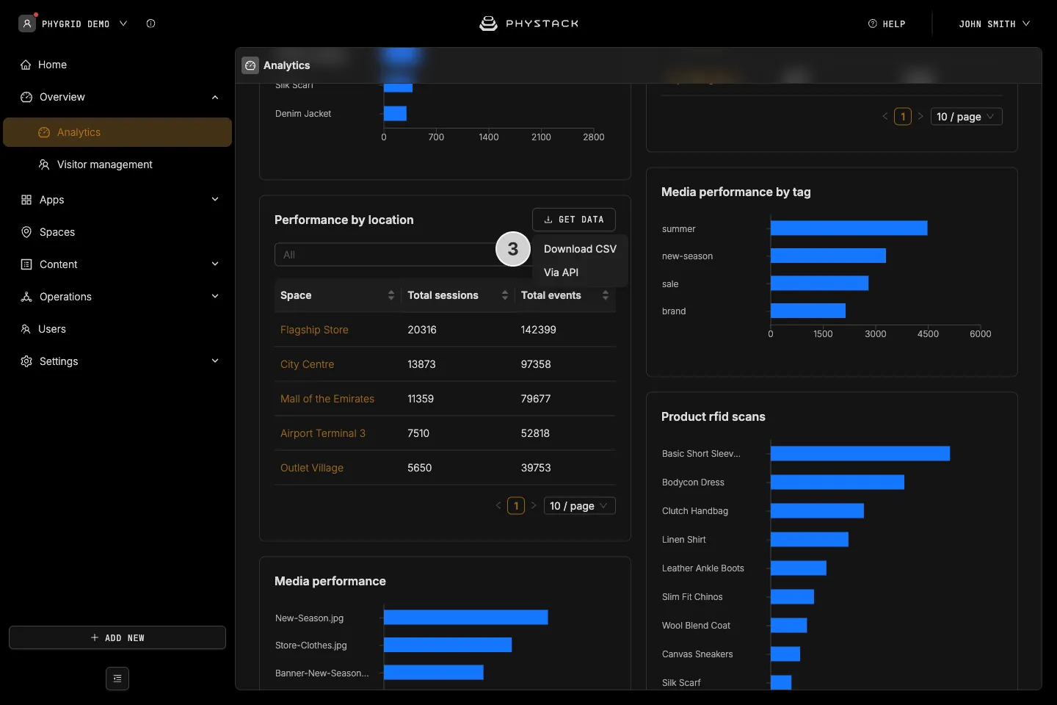
Task: Click the Phygrid Demo tenant avatar
Action: click(27, 23)
